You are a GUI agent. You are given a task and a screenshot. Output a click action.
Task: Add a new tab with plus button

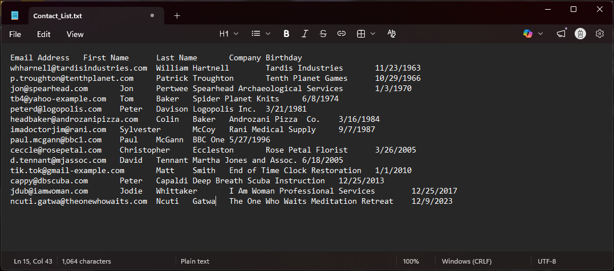coord(177,15)
